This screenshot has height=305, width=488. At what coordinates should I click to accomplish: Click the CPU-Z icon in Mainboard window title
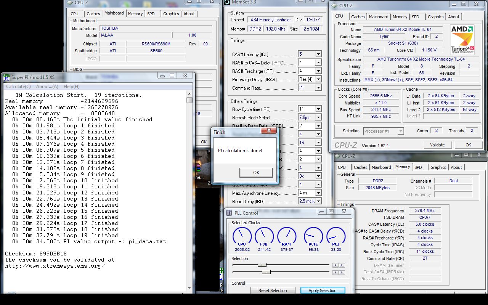[x=70, y=3]
